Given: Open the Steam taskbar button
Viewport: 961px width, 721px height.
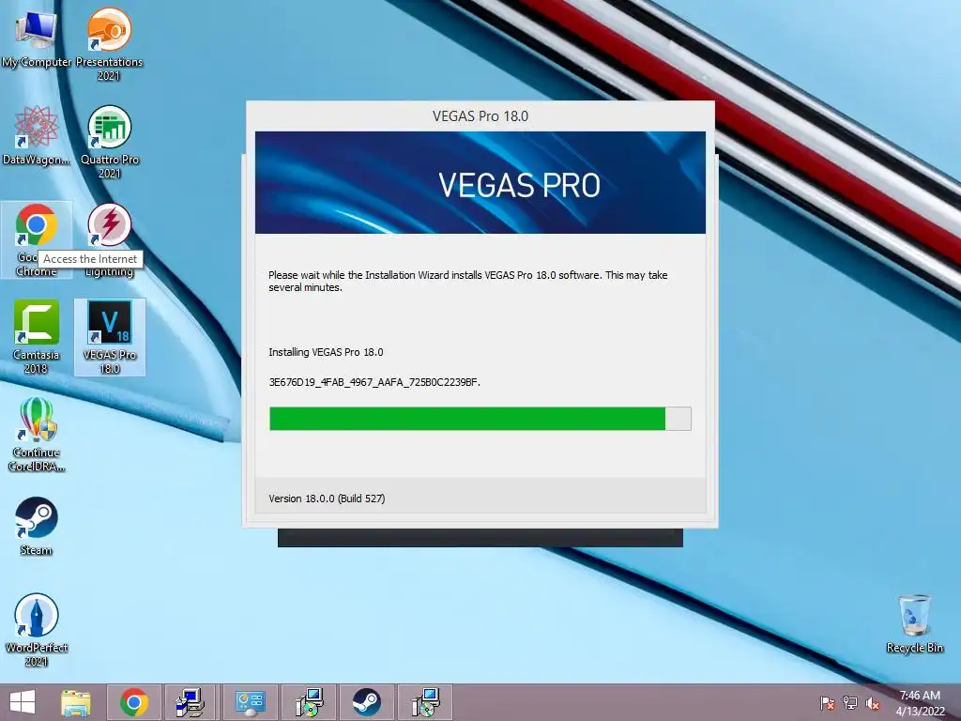Looking at the screenshot, I should coord(367,702).
